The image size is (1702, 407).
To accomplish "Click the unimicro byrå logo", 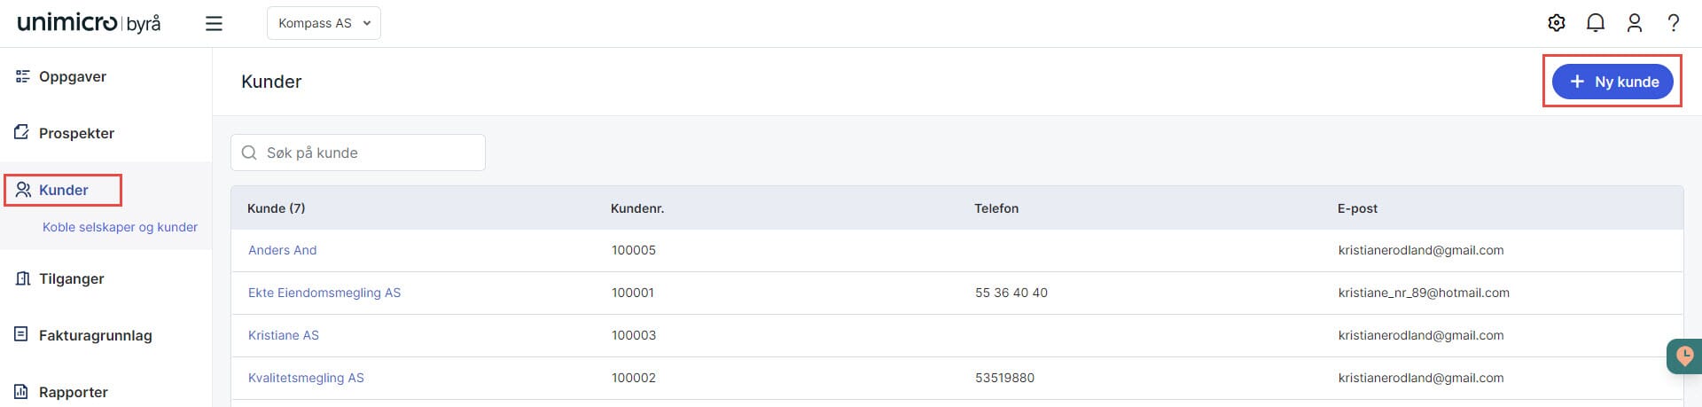I will [x=89, y=23].
